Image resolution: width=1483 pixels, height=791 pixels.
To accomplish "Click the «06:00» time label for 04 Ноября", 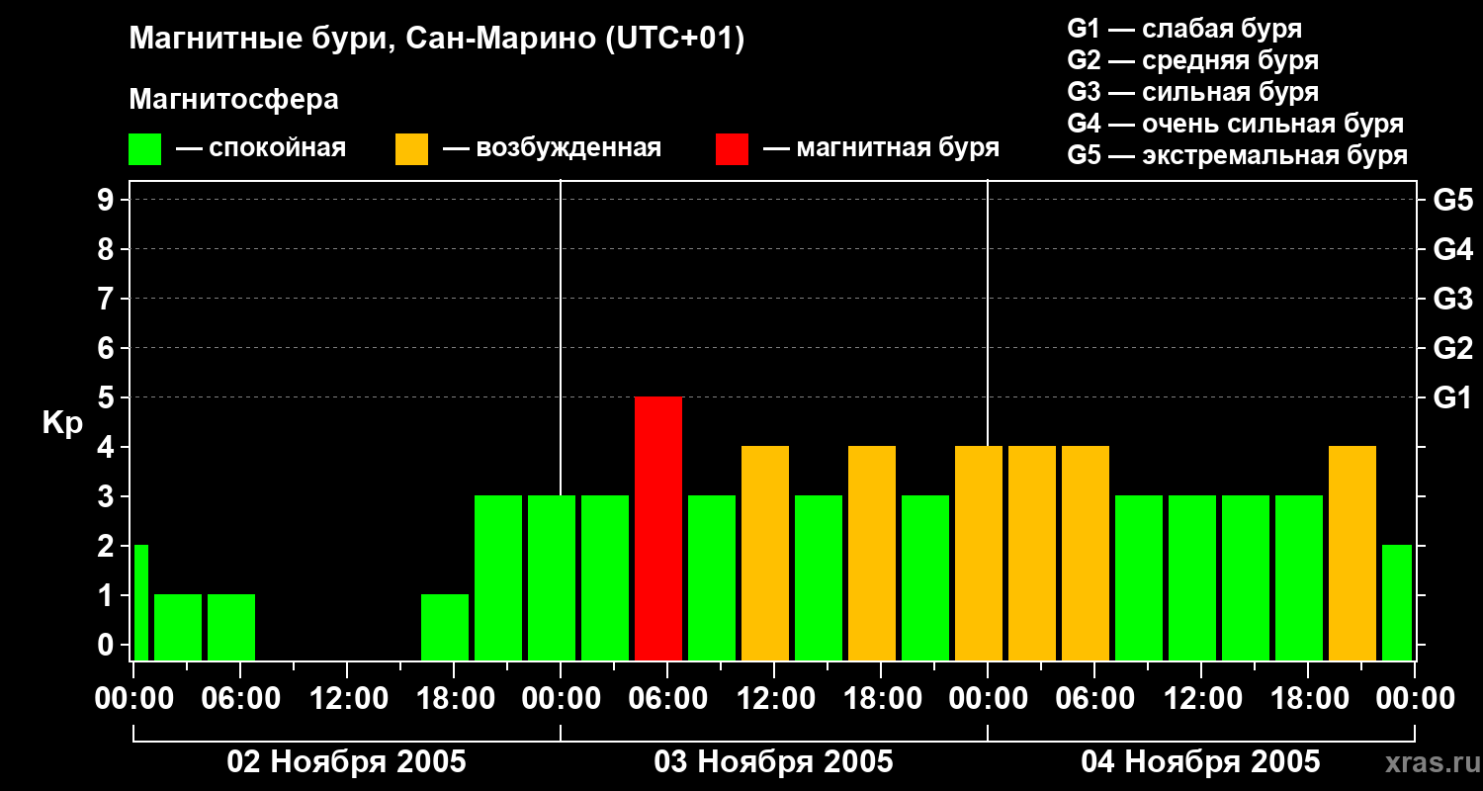I will 1094,699.
